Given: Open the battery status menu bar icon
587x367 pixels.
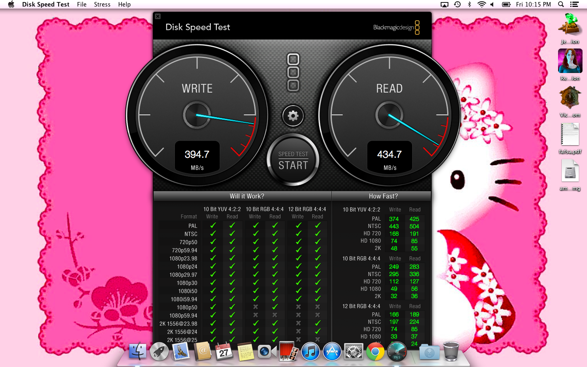Looking at the screenshot, I should [x=506, y=4].
